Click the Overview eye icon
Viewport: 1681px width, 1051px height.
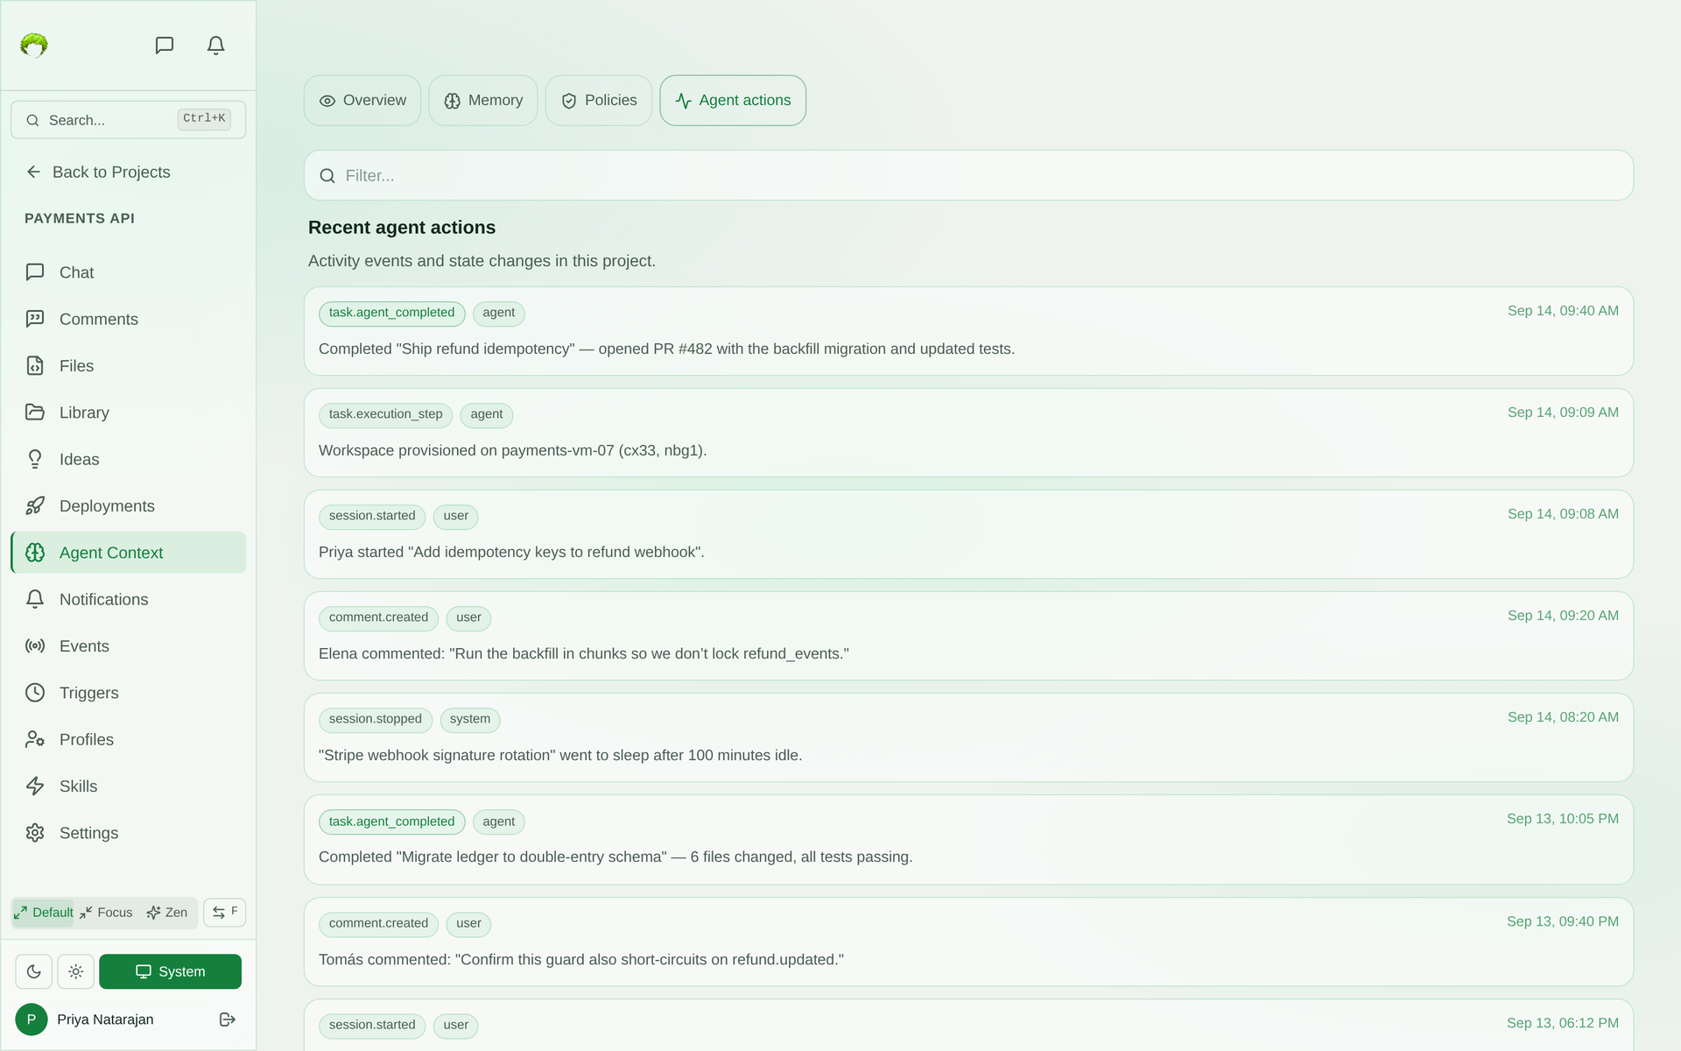pyautogui.click(x=327, y=101)
